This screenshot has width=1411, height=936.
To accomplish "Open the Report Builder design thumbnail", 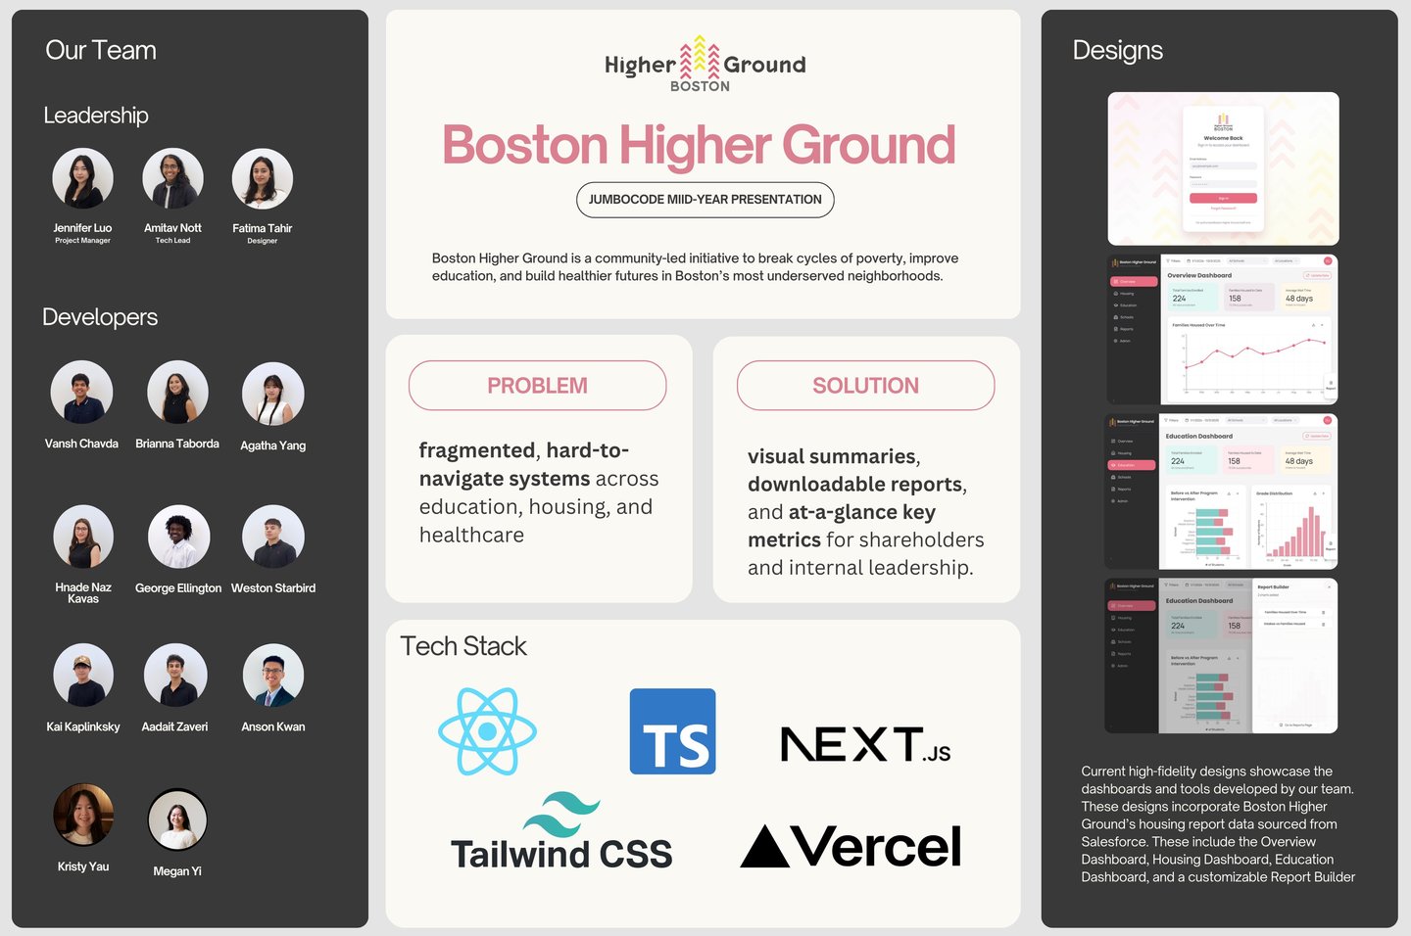I will [1221, 656].
